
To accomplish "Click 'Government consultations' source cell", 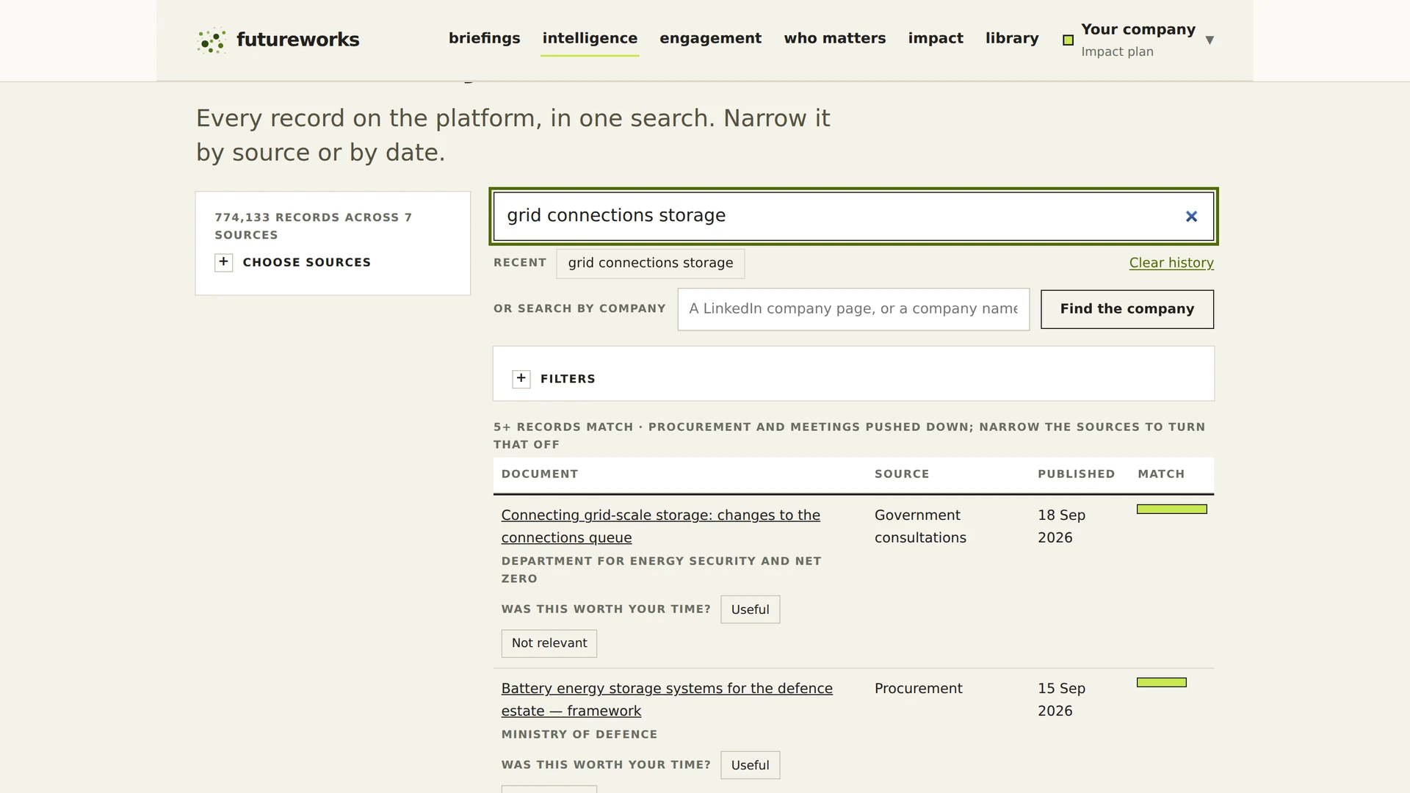I will (x=920, y=526).
